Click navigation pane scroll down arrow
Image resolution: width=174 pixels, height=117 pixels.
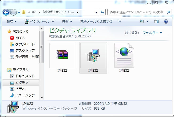(x=42, y=98)
